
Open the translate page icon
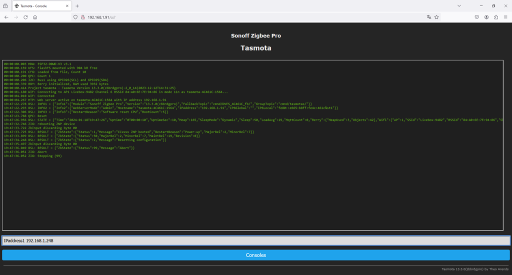pyautogui.click(x=428, y=16)
